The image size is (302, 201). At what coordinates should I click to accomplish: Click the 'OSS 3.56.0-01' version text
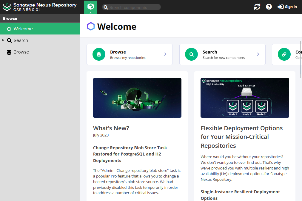click(x=27, y=10)
